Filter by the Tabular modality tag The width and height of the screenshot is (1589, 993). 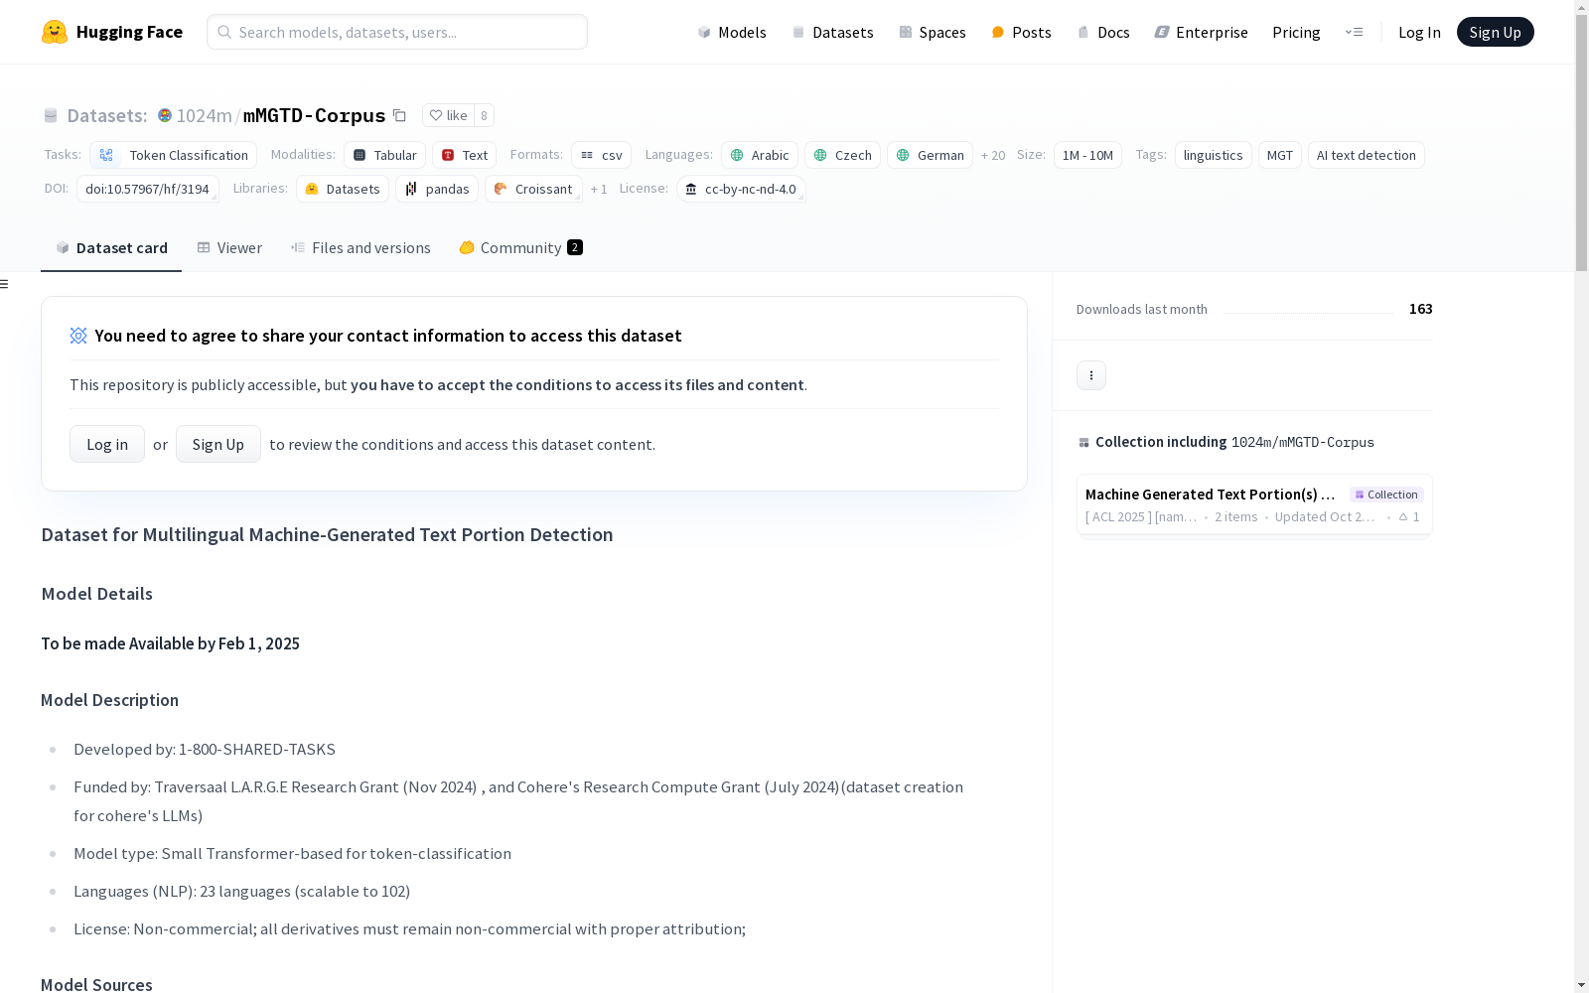tap(384, 155)
